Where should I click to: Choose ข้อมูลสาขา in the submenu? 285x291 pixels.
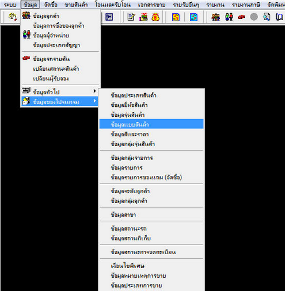(x=151, y=215)
